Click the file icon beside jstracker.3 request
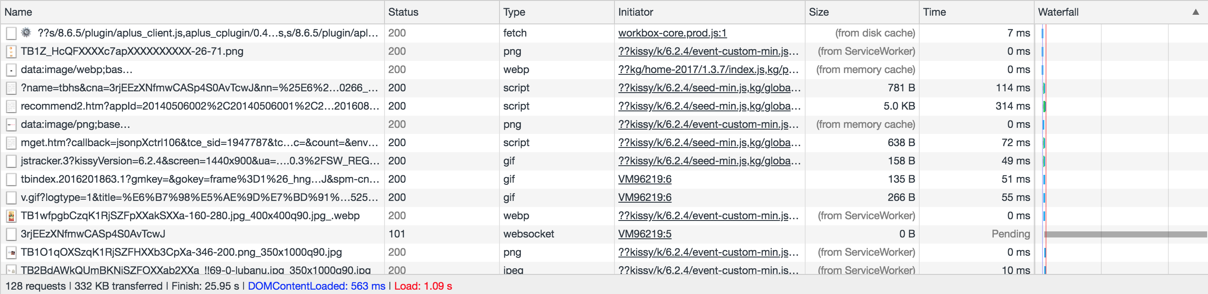The image size is (1208, 294). click(11, 161)
